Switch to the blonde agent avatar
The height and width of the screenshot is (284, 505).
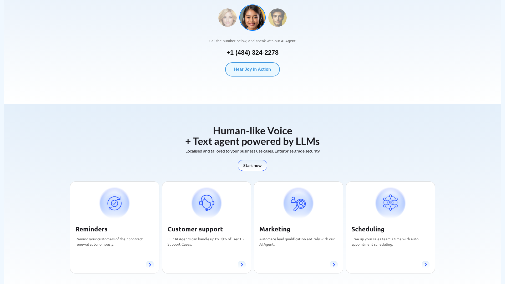227,17
